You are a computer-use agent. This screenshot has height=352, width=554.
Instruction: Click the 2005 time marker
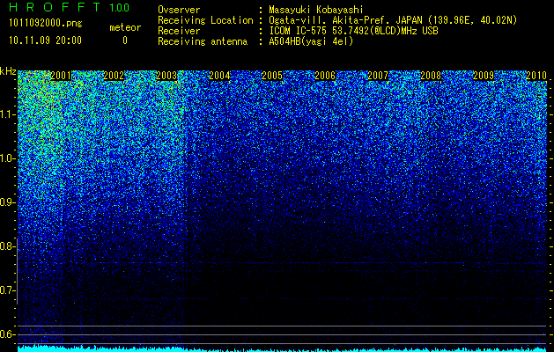(272, 76)
